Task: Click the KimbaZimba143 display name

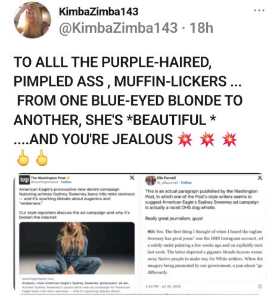Action: [x=99, y=11]
